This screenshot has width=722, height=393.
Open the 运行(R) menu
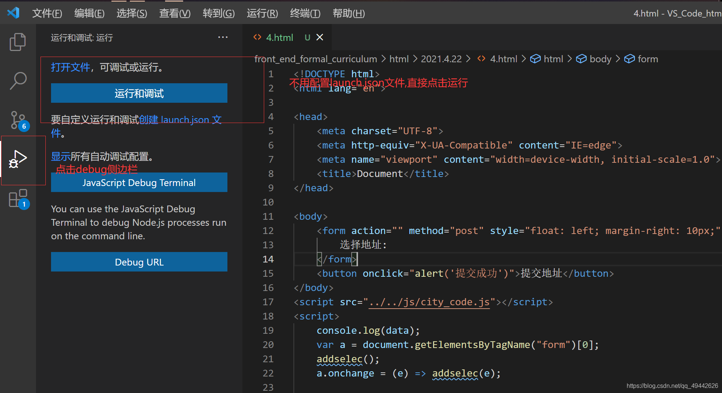[262, 13]
